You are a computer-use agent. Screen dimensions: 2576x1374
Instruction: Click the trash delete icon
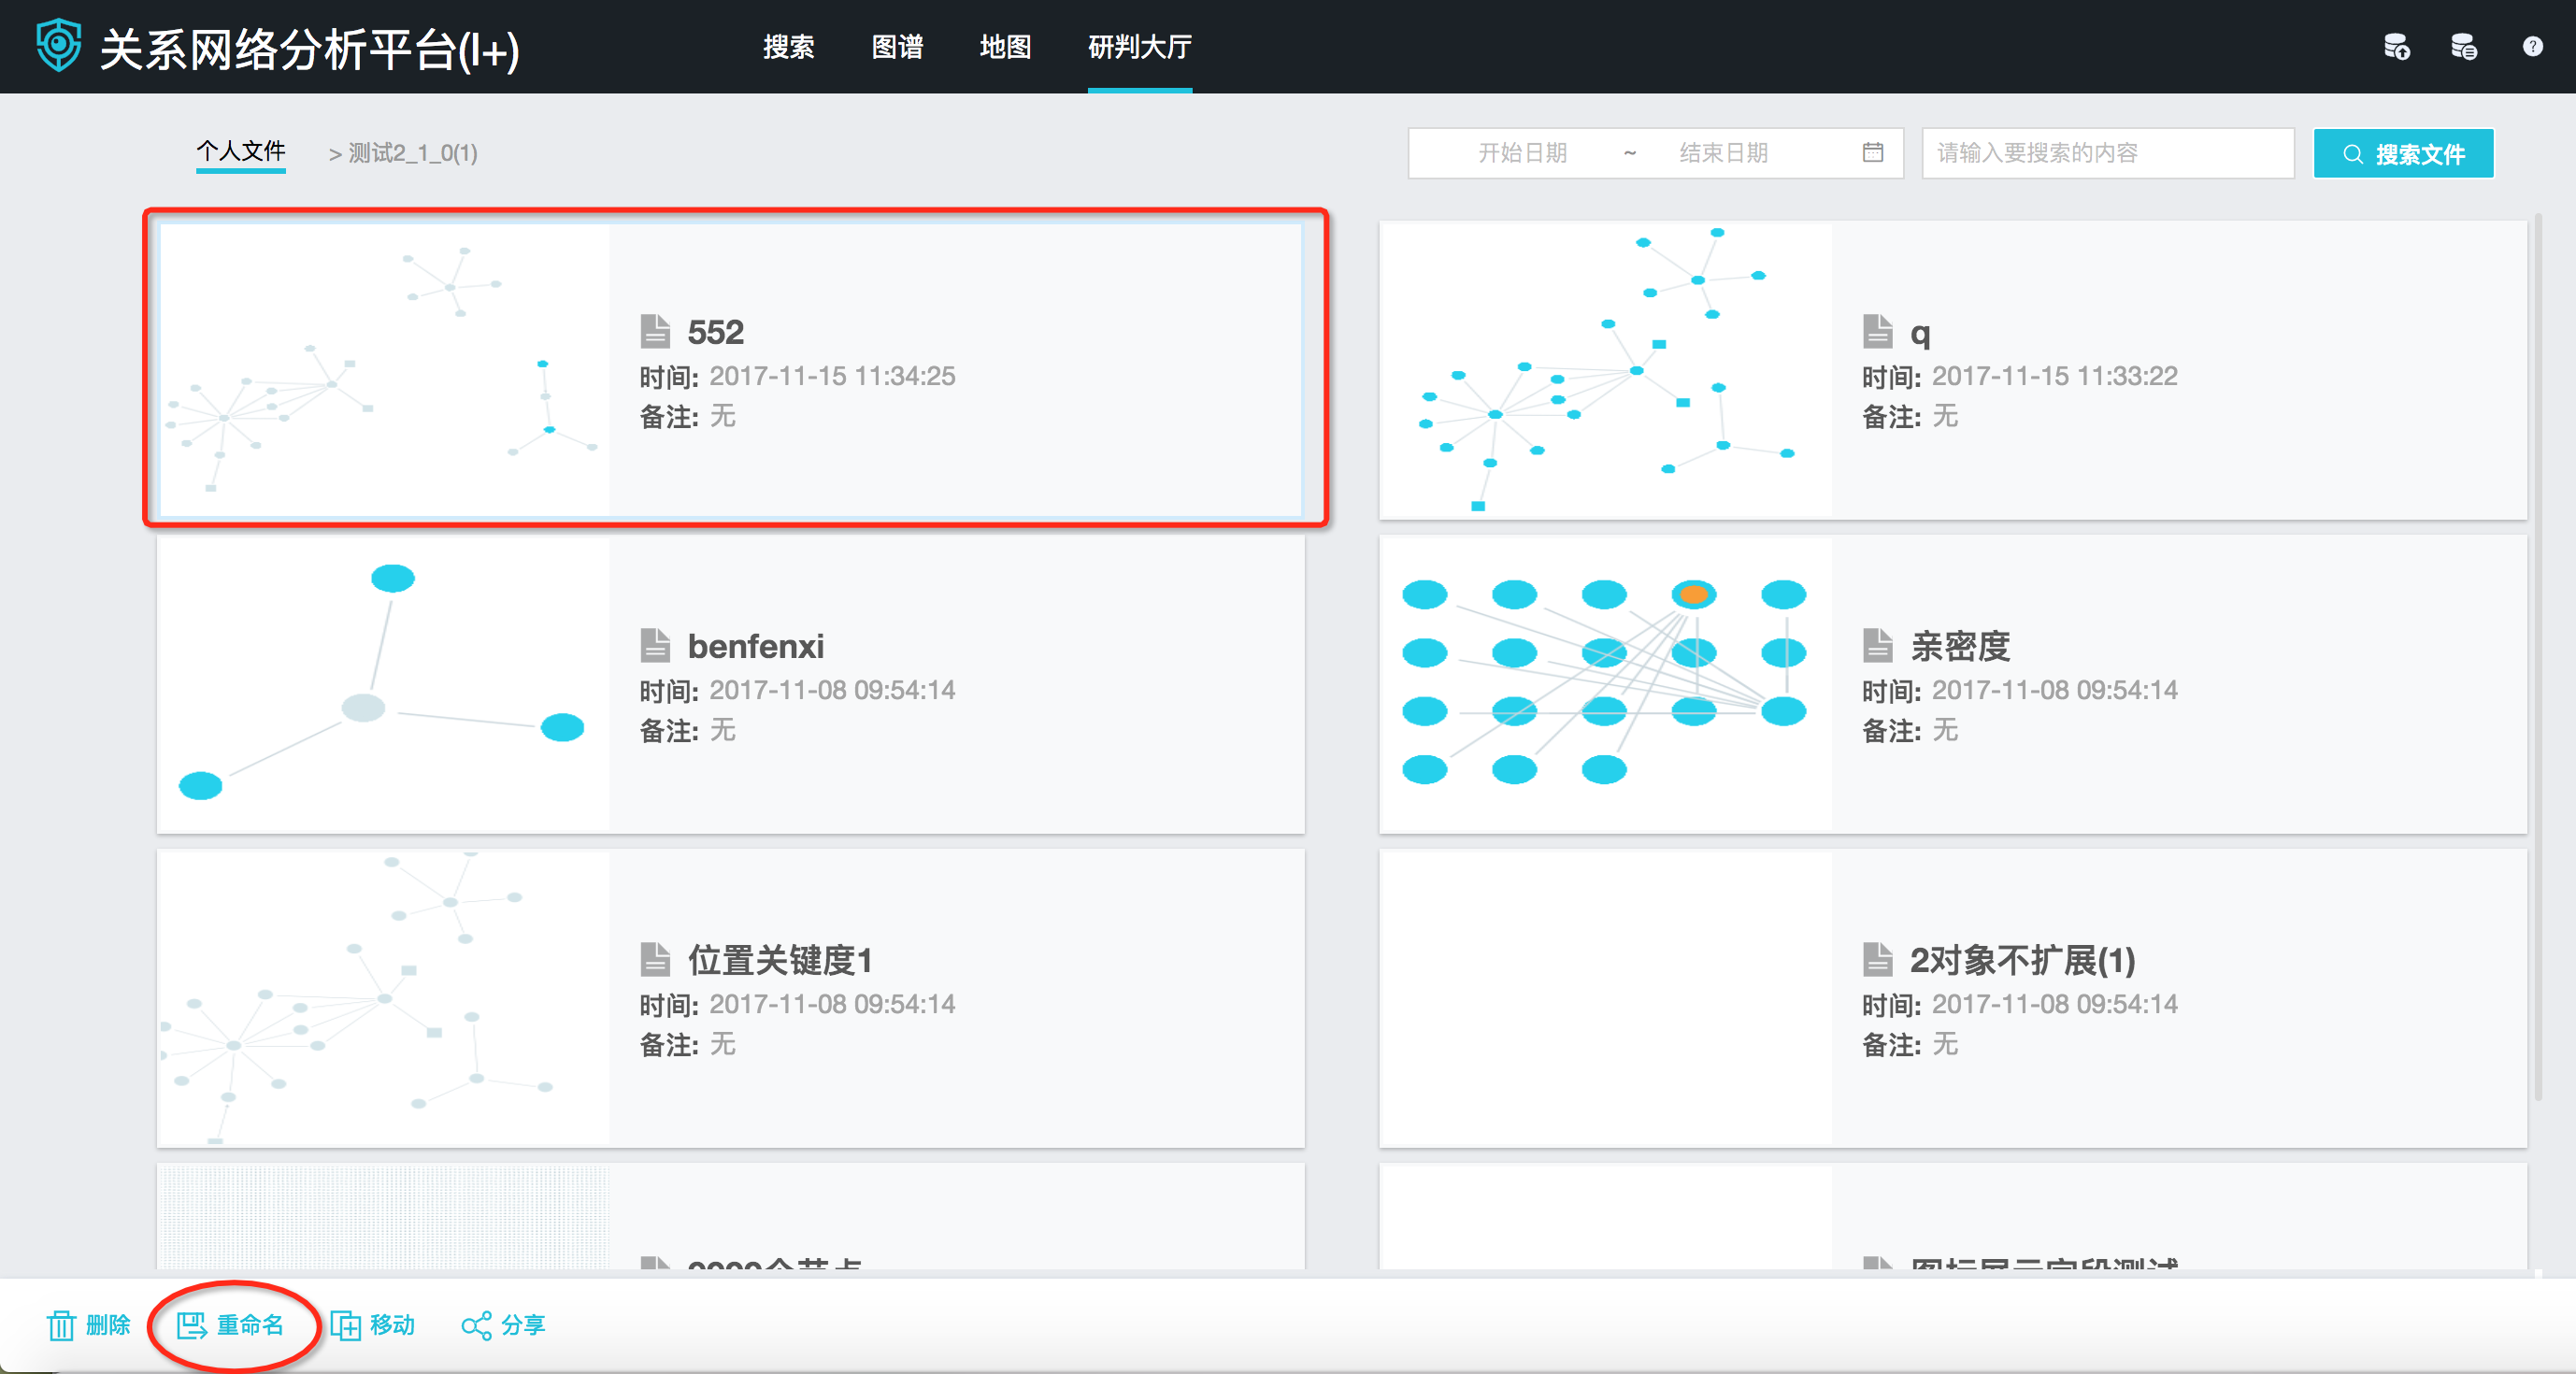pyautogui.click(x=61, y=1325)
